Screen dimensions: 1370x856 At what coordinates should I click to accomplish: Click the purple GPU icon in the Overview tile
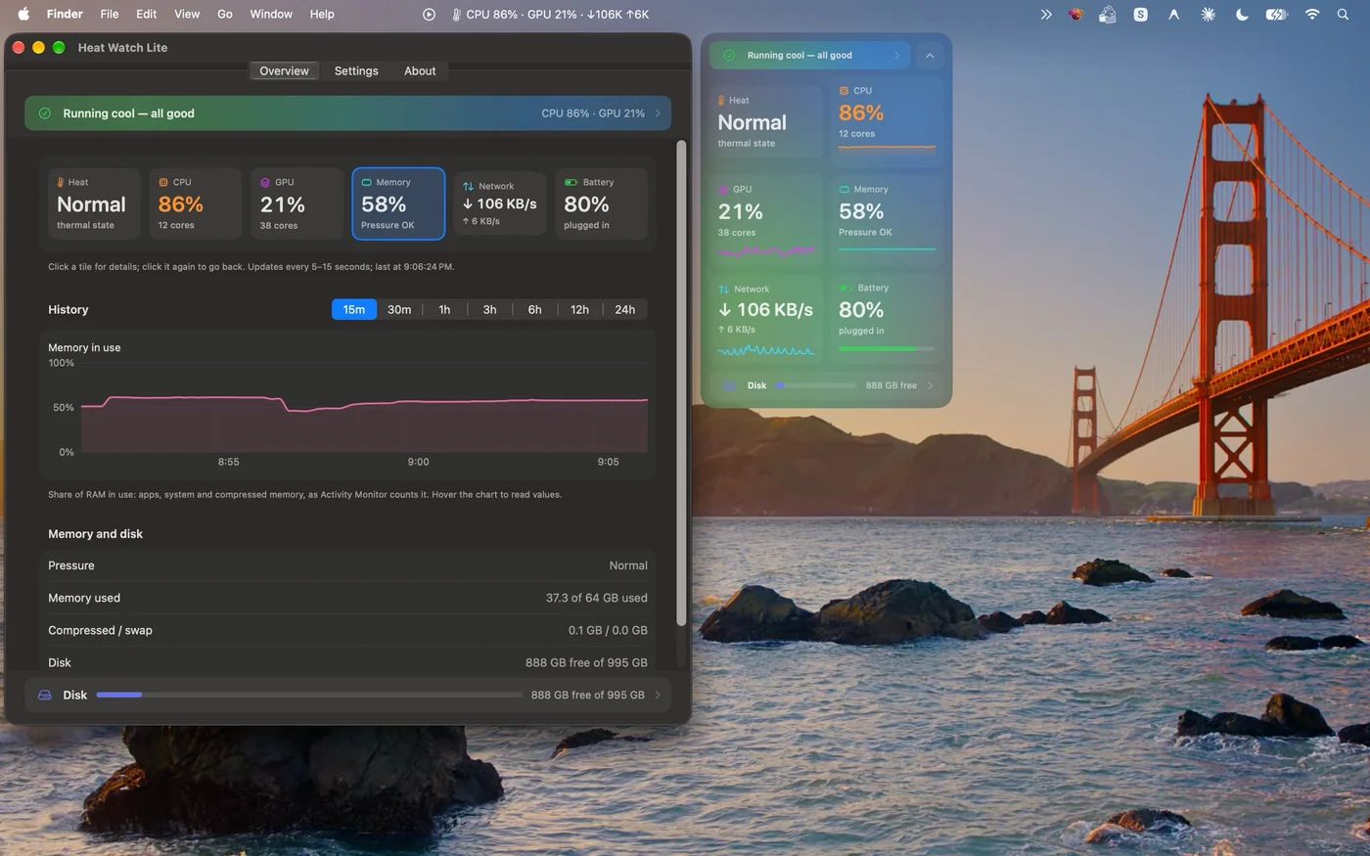[x=265, y=182]
